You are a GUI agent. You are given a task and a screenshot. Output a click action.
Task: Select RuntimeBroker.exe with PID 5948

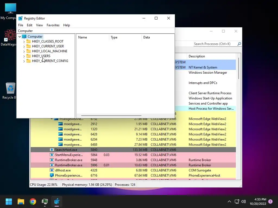click(x=133, y=160)
